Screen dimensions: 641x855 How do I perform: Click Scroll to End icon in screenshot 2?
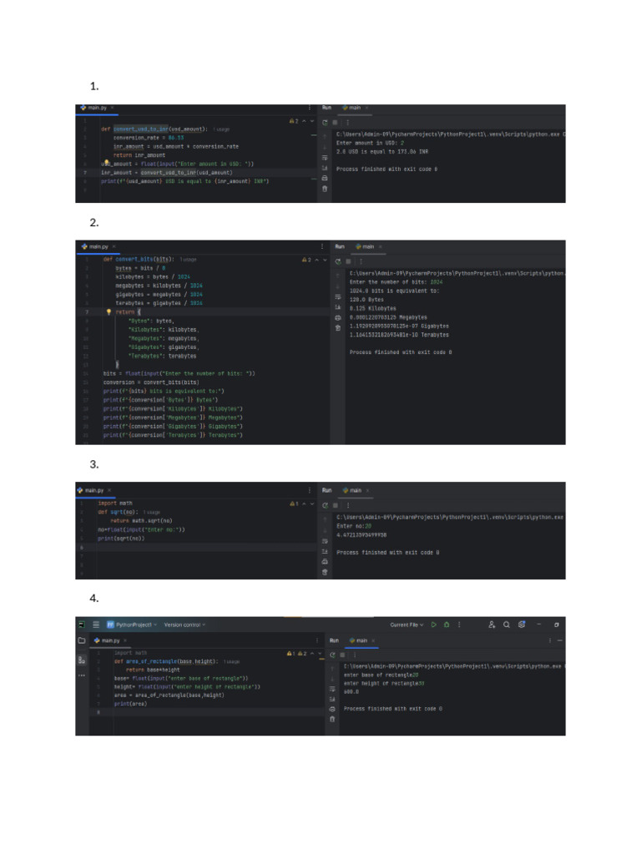[x=338, y=307]
